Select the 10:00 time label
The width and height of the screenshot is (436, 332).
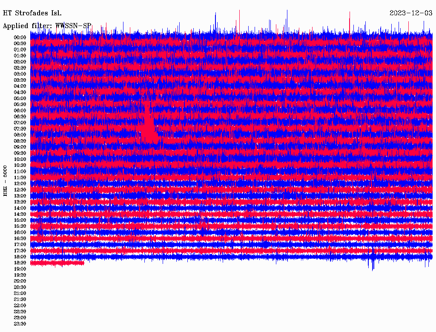(x=20, y=159)
